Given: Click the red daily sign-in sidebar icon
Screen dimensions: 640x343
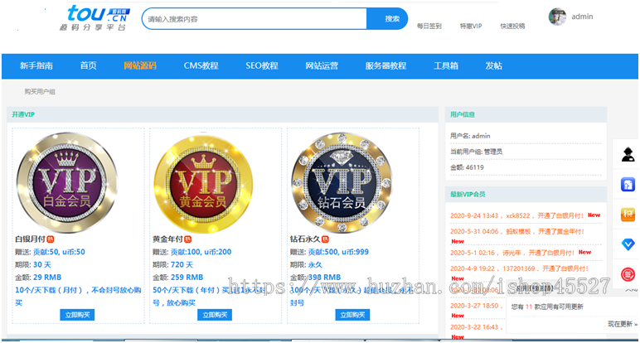Looking at the screenshot, I should click(x=628, y=273).
